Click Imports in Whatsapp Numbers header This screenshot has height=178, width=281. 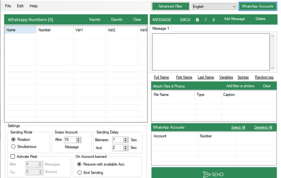95,19
